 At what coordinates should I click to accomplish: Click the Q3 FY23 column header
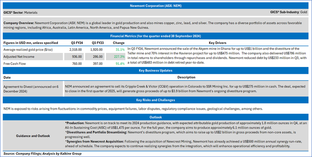tap(98, 43)
